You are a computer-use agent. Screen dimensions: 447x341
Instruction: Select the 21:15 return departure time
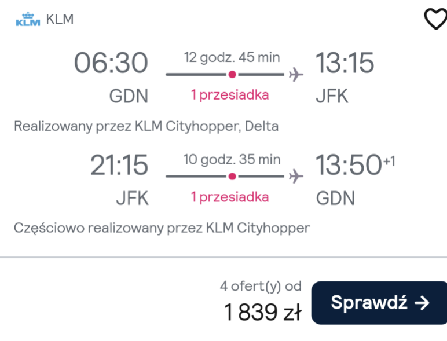119,164
